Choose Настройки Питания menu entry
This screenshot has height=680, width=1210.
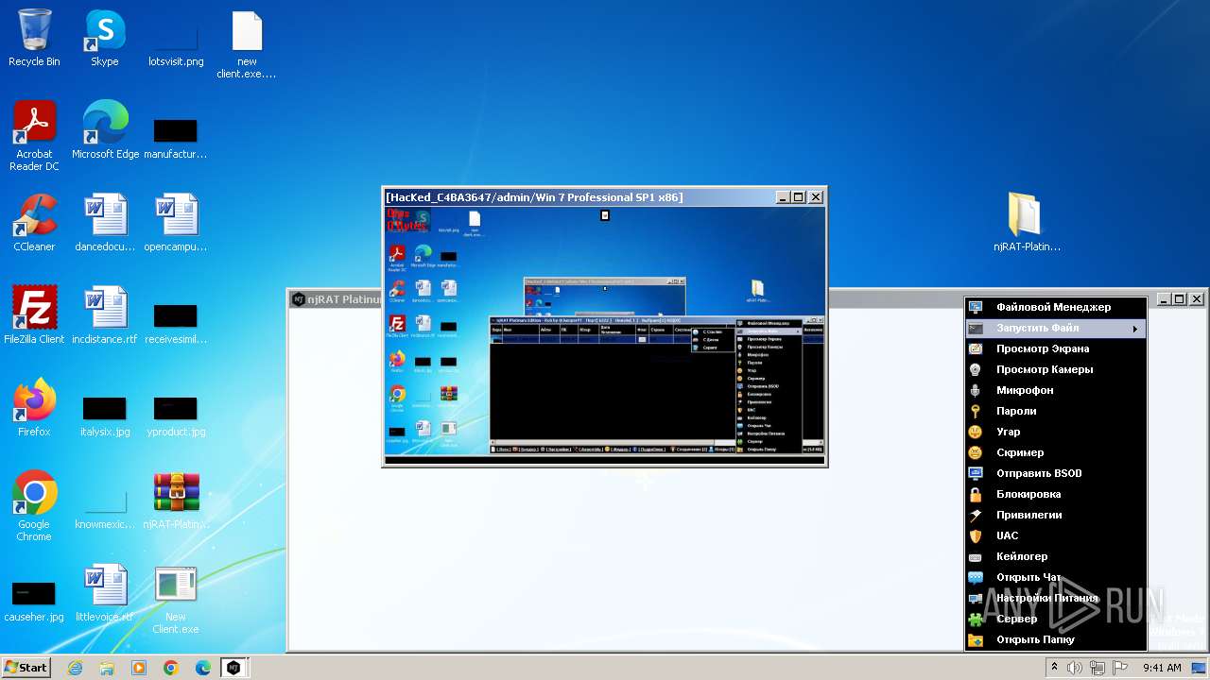[x=1056, y=598]
